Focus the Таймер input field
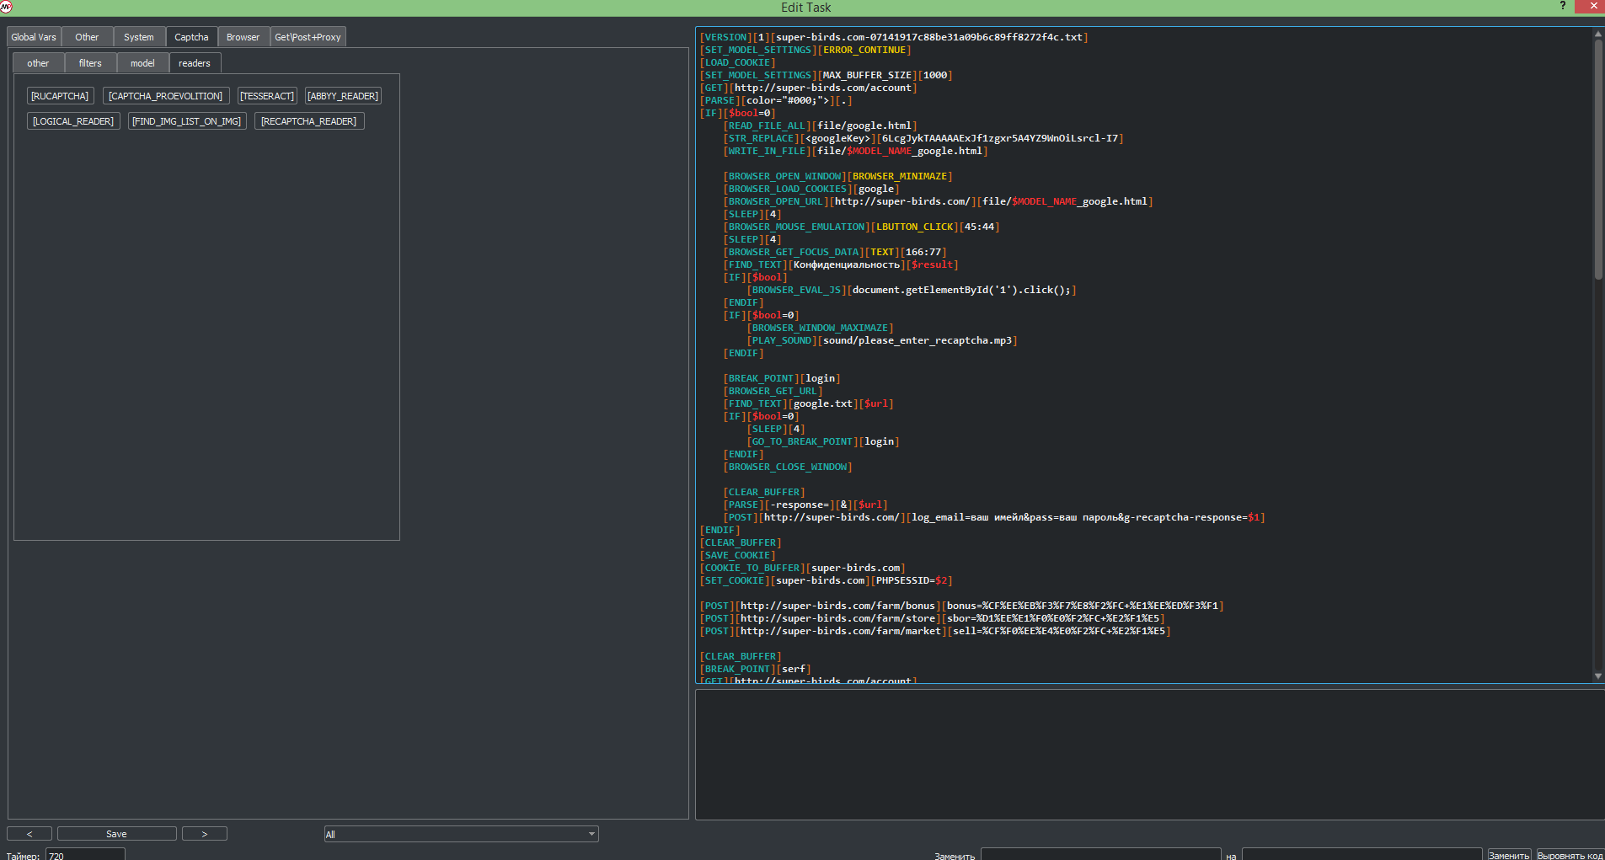Viewport: 1605px width, 860px height. (x=85, y=855)
